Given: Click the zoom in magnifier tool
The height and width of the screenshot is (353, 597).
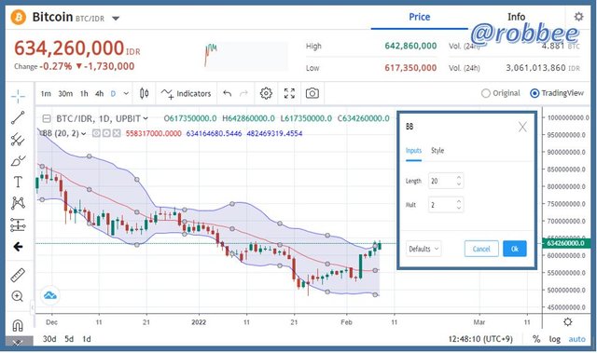Looking at the screenshot, I should click(18, 296).
